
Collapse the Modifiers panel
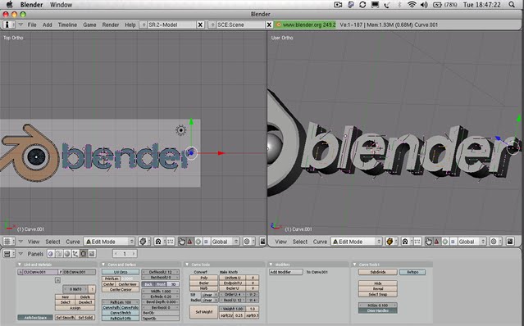point(271,265)
